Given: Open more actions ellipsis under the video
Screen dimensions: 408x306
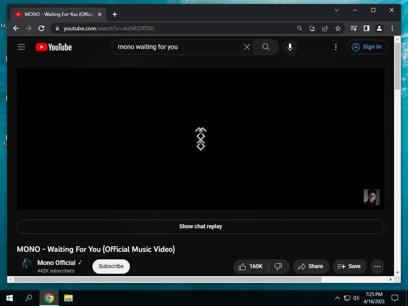Looking at the screenshot, I should click(x=377, y=267).
